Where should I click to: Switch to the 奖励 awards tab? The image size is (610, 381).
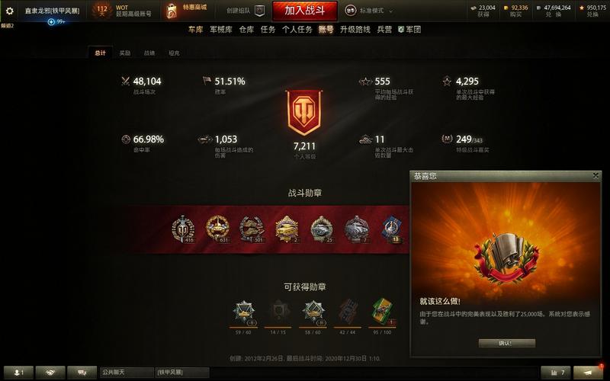[125, 53]
